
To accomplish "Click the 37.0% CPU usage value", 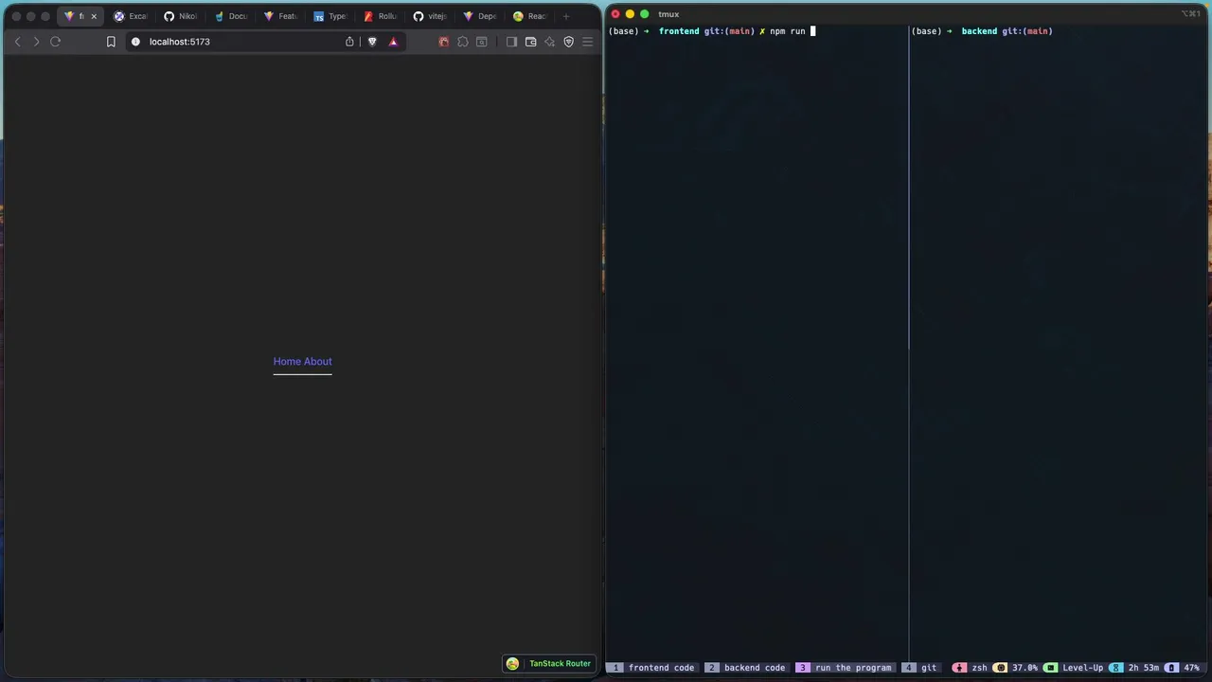I will (x=1025, y=668).
